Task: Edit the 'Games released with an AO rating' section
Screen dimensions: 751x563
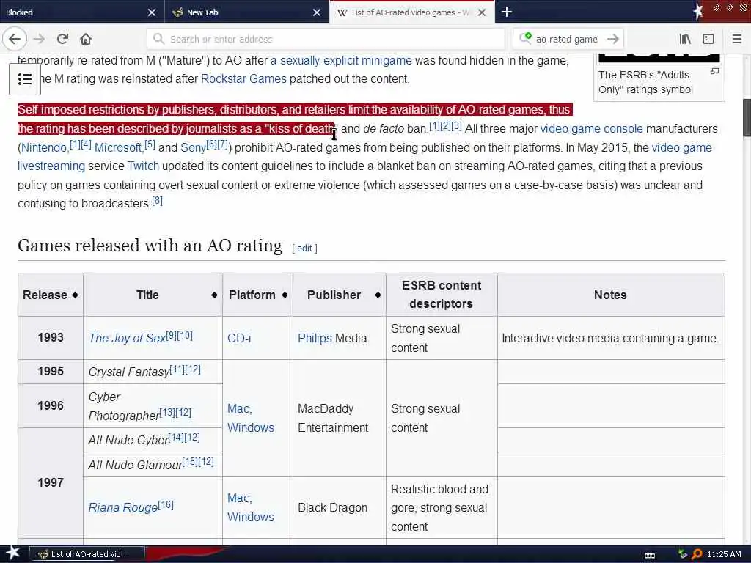Action: pyautogui.click(x=304, y=248)
